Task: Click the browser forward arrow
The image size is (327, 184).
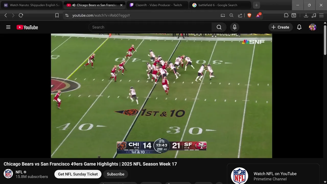Action: pyautogui.click(x=13, y=15)
